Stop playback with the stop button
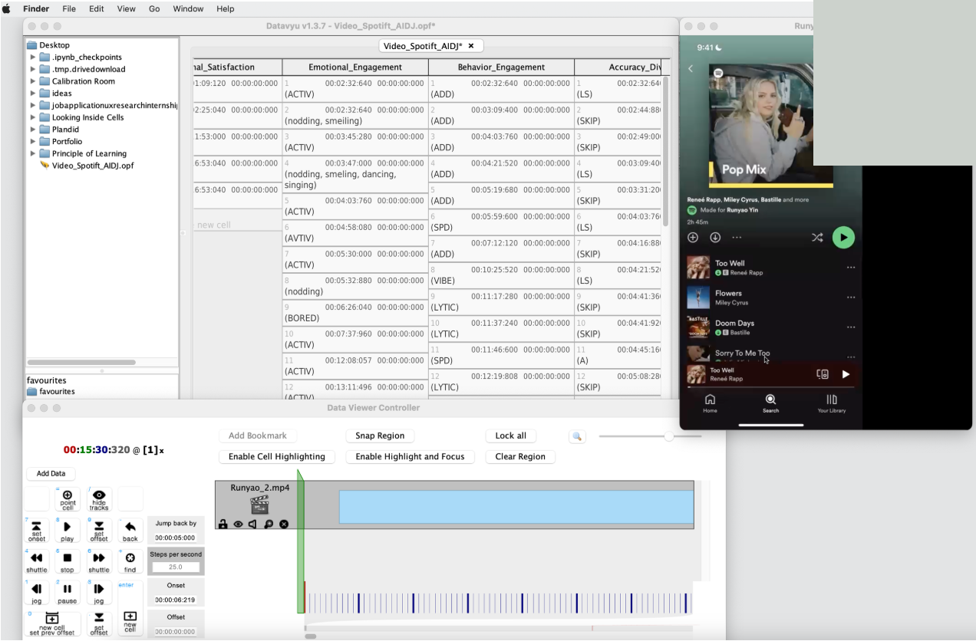The image size is (976, 641). (68, 562)
